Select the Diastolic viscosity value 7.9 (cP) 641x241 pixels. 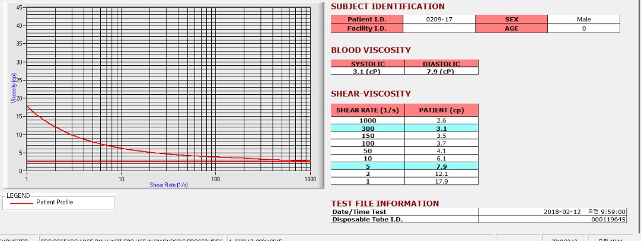click(x=441, y=71)
